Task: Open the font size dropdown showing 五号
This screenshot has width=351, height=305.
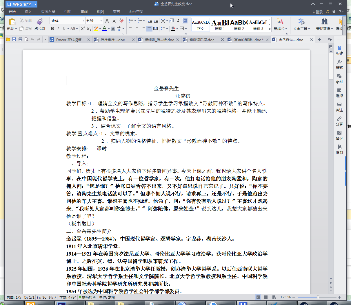Action: pyautogui.click(x=101, y=21)
